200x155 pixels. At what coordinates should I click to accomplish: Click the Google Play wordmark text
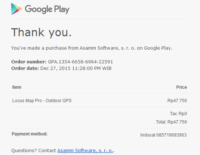pos(47,9)
